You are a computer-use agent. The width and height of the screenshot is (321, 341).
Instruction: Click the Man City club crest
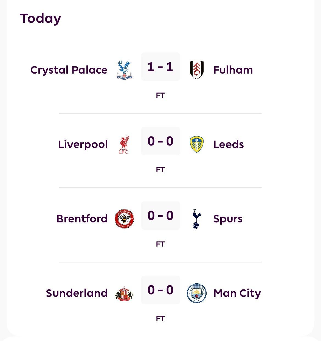coord(197,293)
